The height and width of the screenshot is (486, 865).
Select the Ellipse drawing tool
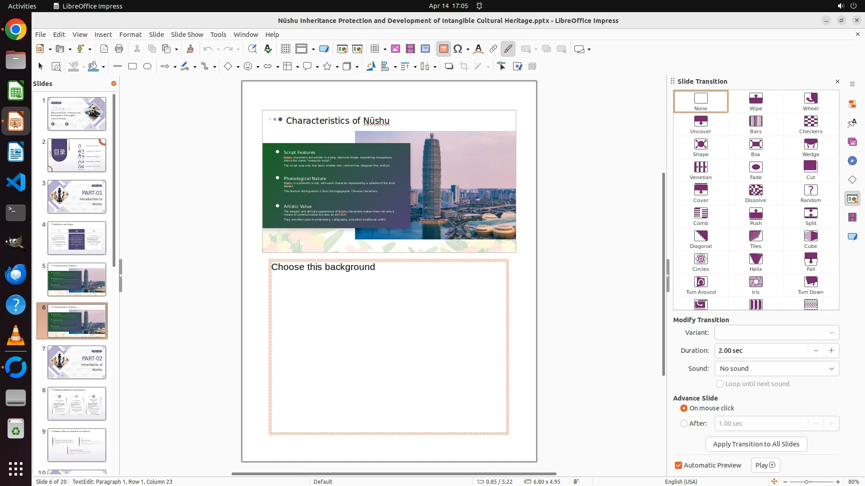(147, 67)
